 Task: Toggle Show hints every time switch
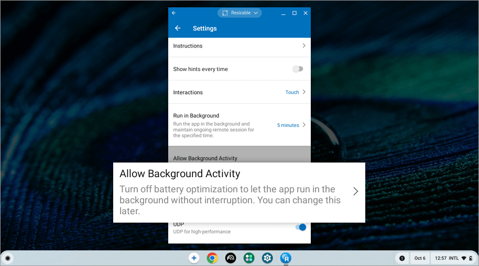coord(298,69)
